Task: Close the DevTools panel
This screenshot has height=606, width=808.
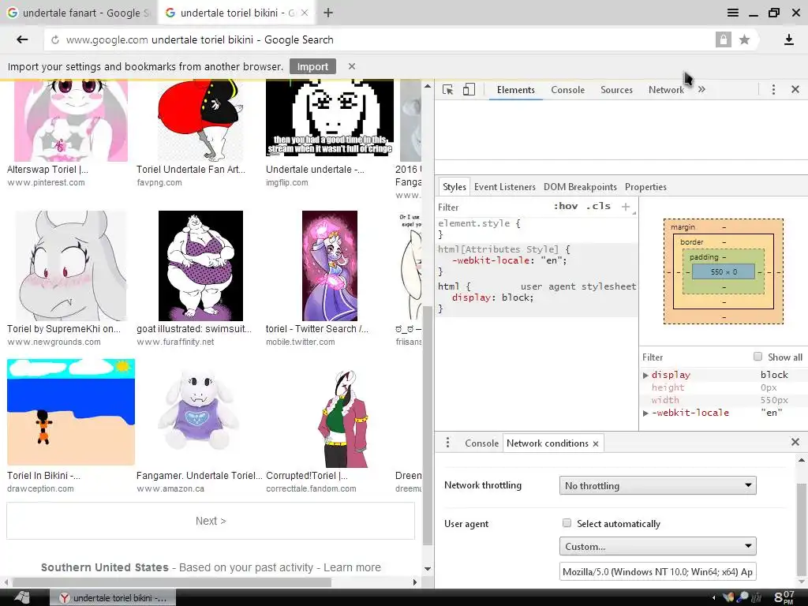Action: pyautogui.click(x=795, y=90)
